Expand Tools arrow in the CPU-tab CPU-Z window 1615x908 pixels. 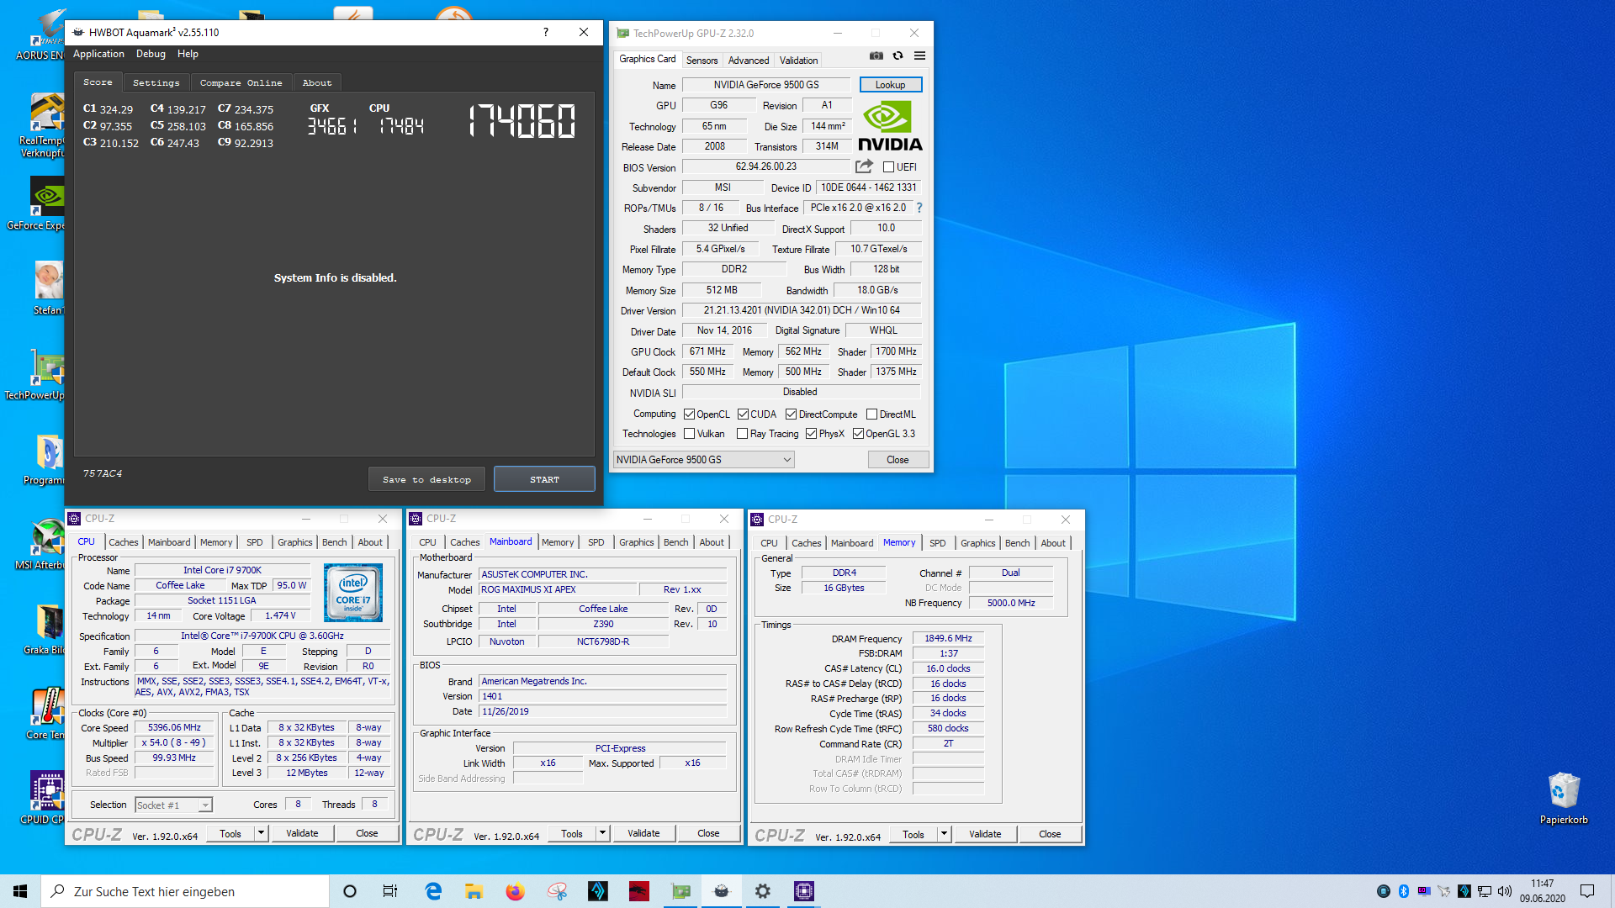[x=261, y=833]
